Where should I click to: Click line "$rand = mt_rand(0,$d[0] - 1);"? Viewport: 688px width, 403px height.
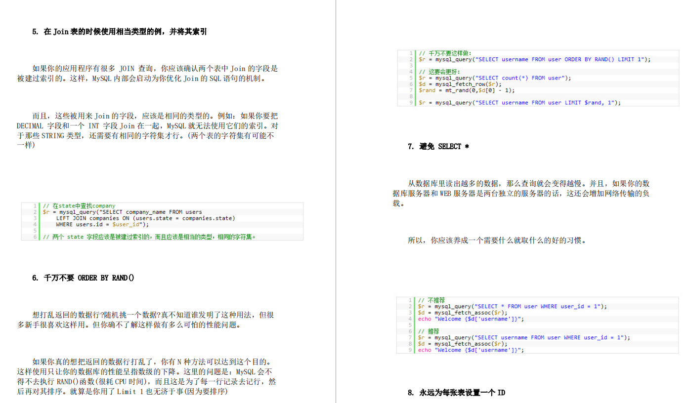click(467, 90)
